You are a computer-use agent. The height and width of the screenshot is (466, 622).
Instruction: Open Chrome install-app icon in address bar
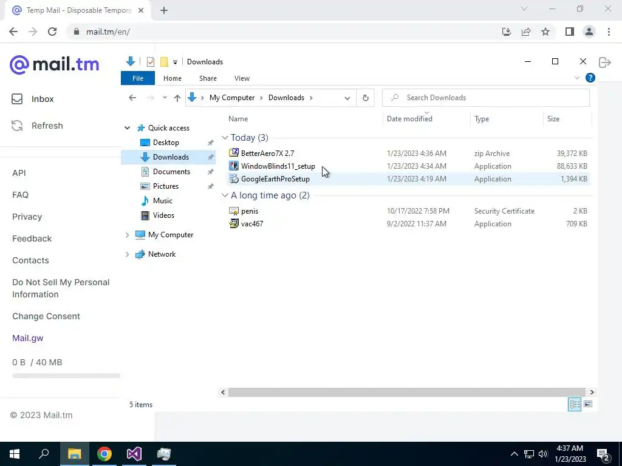click(507, 32)
